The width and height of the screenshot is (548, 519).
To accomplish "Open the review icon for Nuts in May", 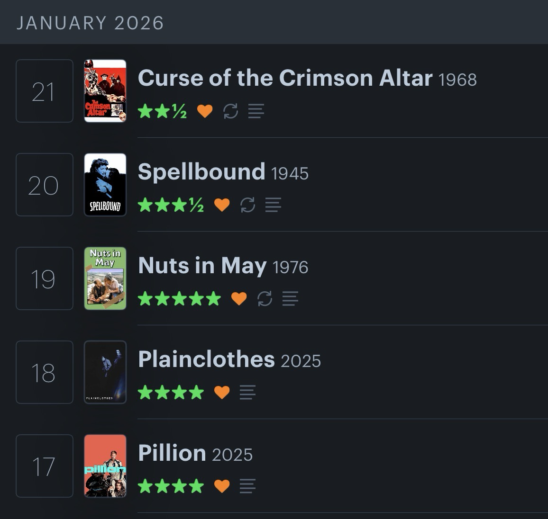I will 290,299.
